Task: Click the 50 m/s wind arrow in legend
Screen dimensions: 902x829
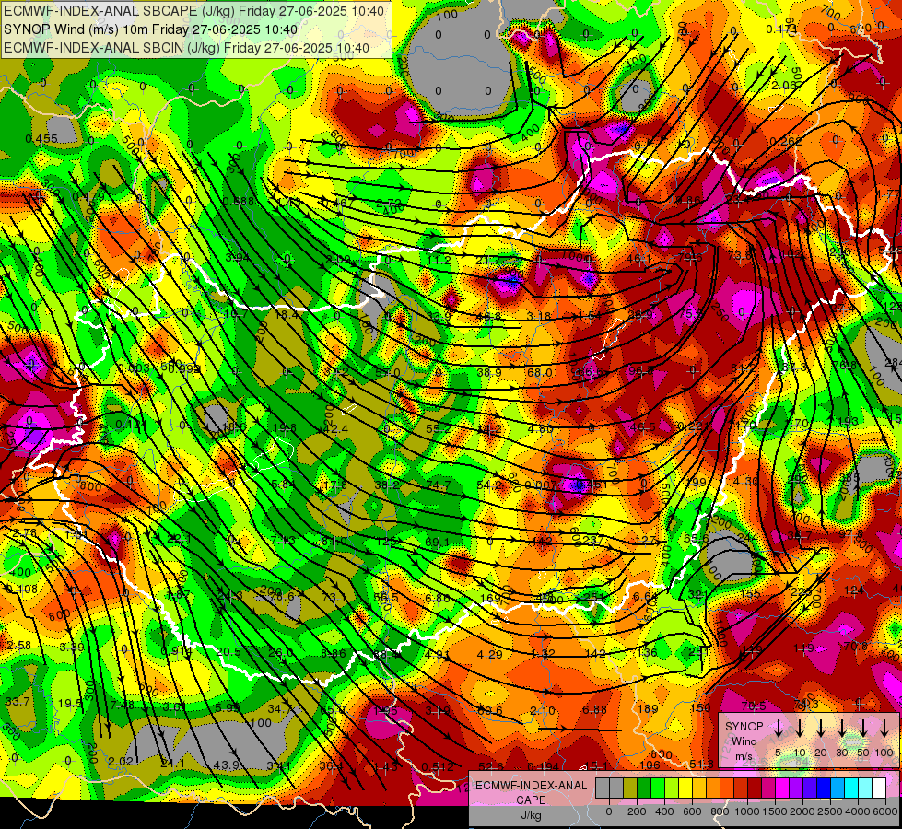Action: (x=863, y=729)
